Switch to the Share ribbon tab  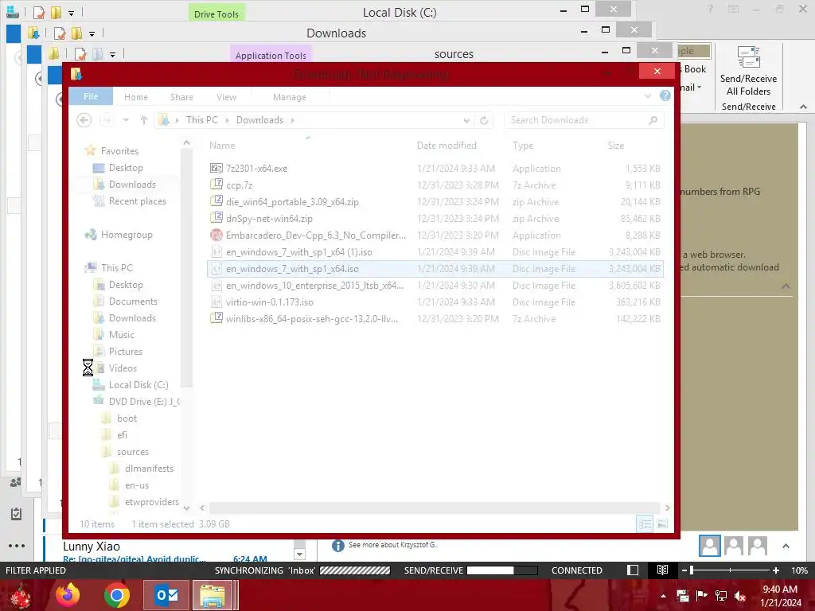coord(181,97)
